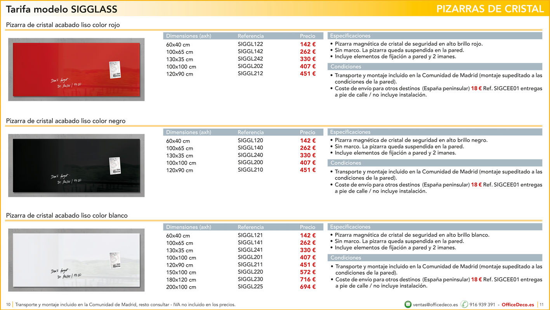Click 'Precio' column header in black table

pos(308,132)
